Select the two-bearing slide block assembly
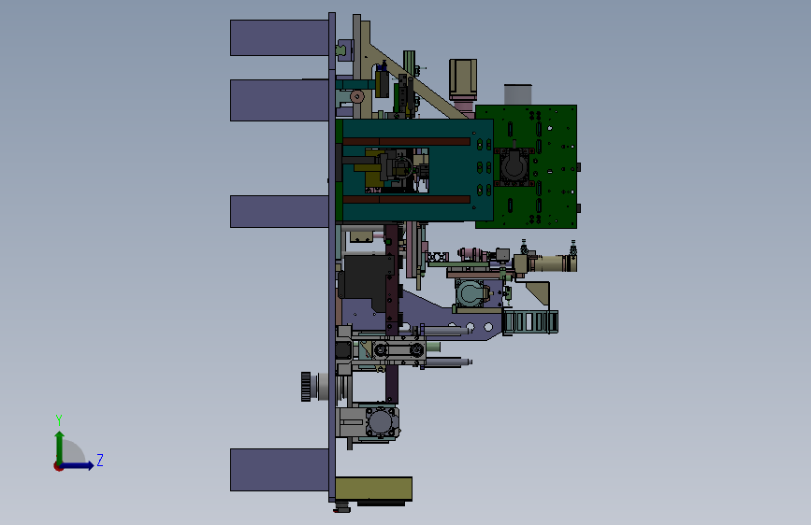 coord(398,351)
